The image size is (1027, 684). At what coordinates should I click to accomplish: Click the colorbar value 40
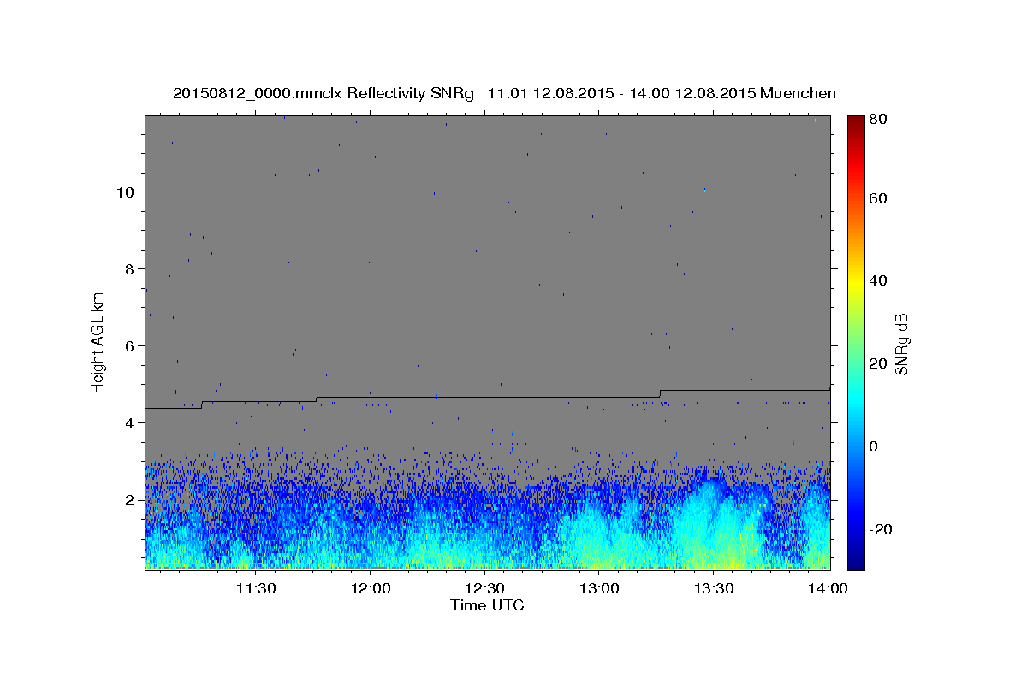click(877, 280)
